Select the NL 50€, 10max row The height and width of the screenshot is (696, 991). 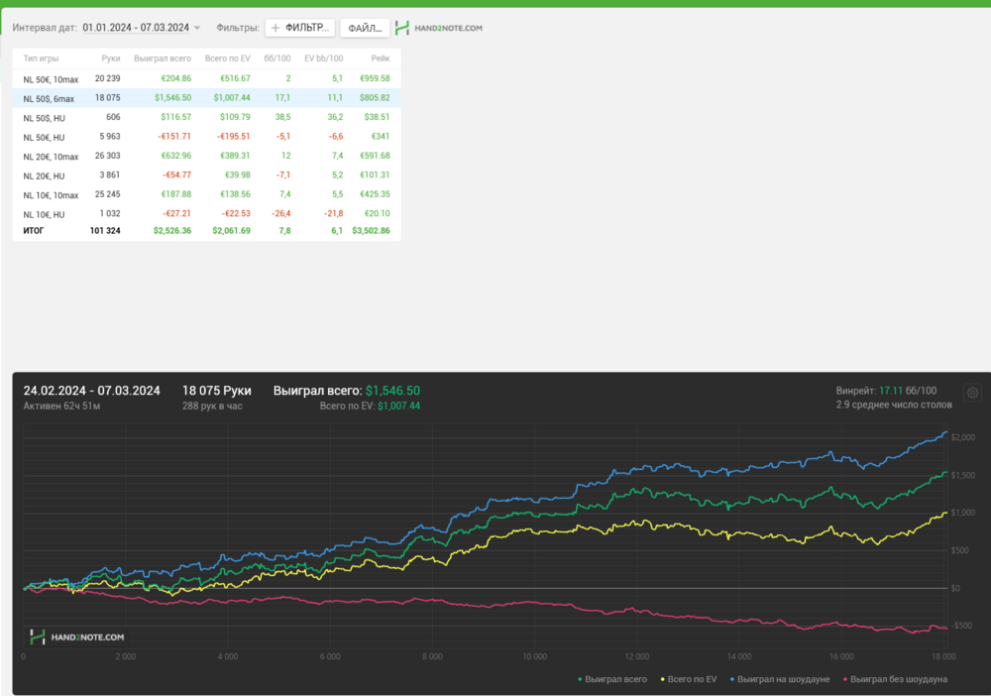click(207, 78)
